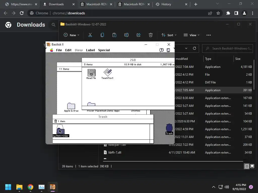The width and height of the screenshot is (258, 193).
Task: Expand the address bar history chevron
Action: pyautogui.click(x=186, y=48)
